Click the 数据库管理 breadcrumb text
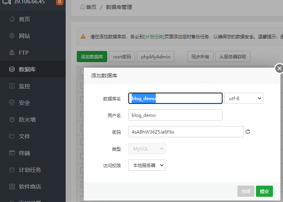This screenshot has height=202, width=283. (119, 7)
